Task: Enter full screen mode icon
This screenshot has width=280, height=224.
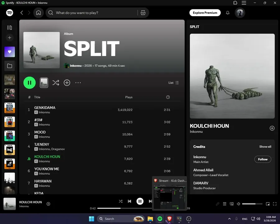Action: click(x=275, y=204)
